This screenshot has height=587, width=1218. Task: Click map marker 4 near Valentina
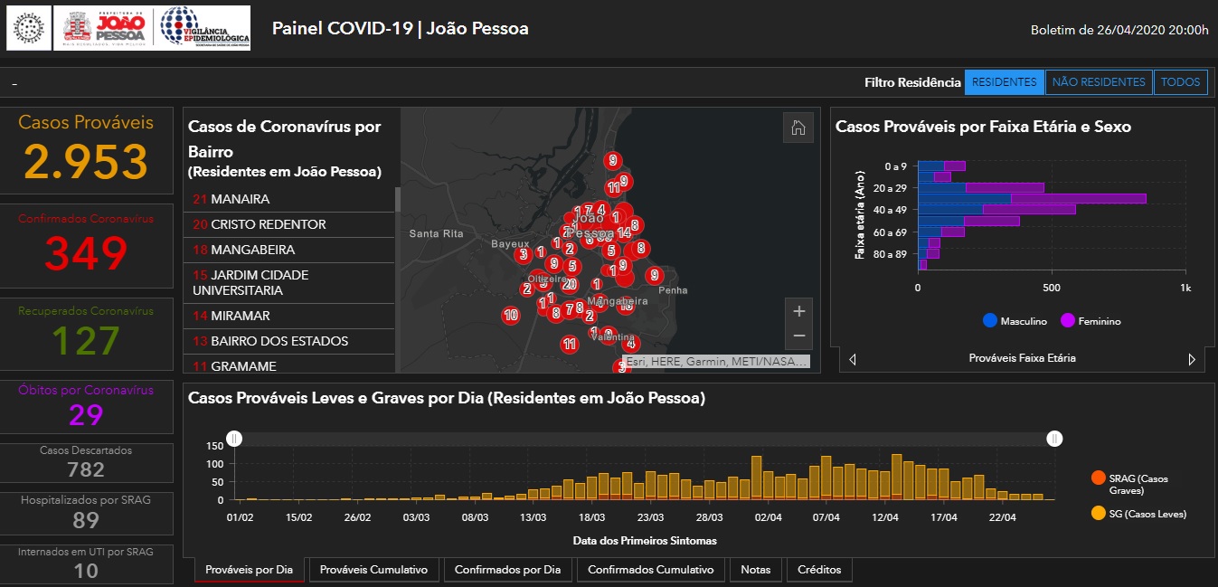click(631, 344)
